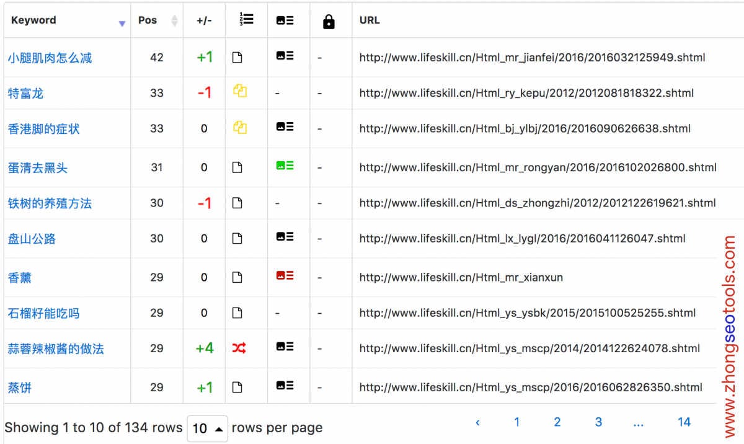This screenshot has height=444, width=744.
Task: Jump to last page 14
Action: click(684, 422)
